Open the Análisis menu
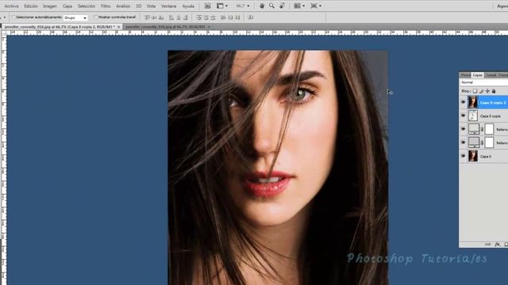The height and width of the screenshot is (285, 508). click(x=123, y=6)
